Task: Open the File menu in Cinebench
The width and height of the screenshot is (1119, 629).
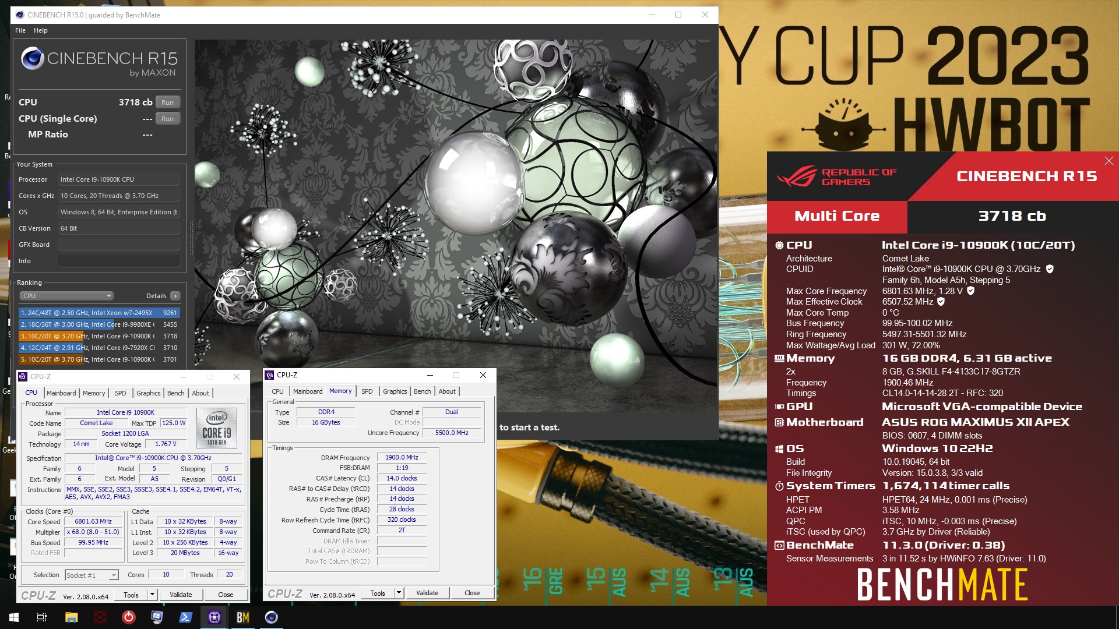Action: 20,30
